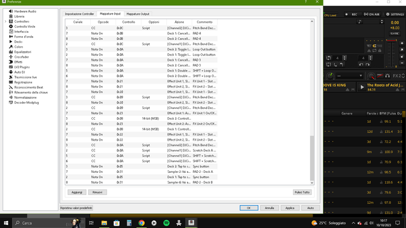Image resolution: width=406 pixels, height=228 pixels.
Task: Expand the Controllers tree node arrow
Action: coord(6,22)
